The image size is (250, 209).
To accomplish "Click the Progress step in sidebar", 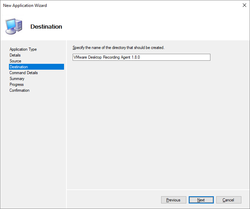I will point(17,84).
